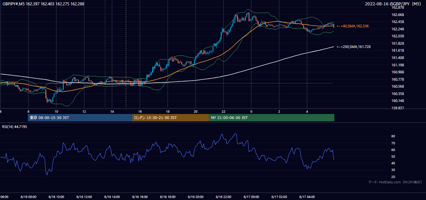This screenshot has width=426, height=200.
Task: Select the ロンドン 15:30-21:00 JST session bar
Action: click(x=171, y=118)
